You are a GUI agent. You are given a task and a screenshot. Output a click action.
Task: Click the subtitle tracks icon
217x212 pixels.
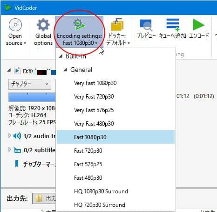tap(17, 150)
